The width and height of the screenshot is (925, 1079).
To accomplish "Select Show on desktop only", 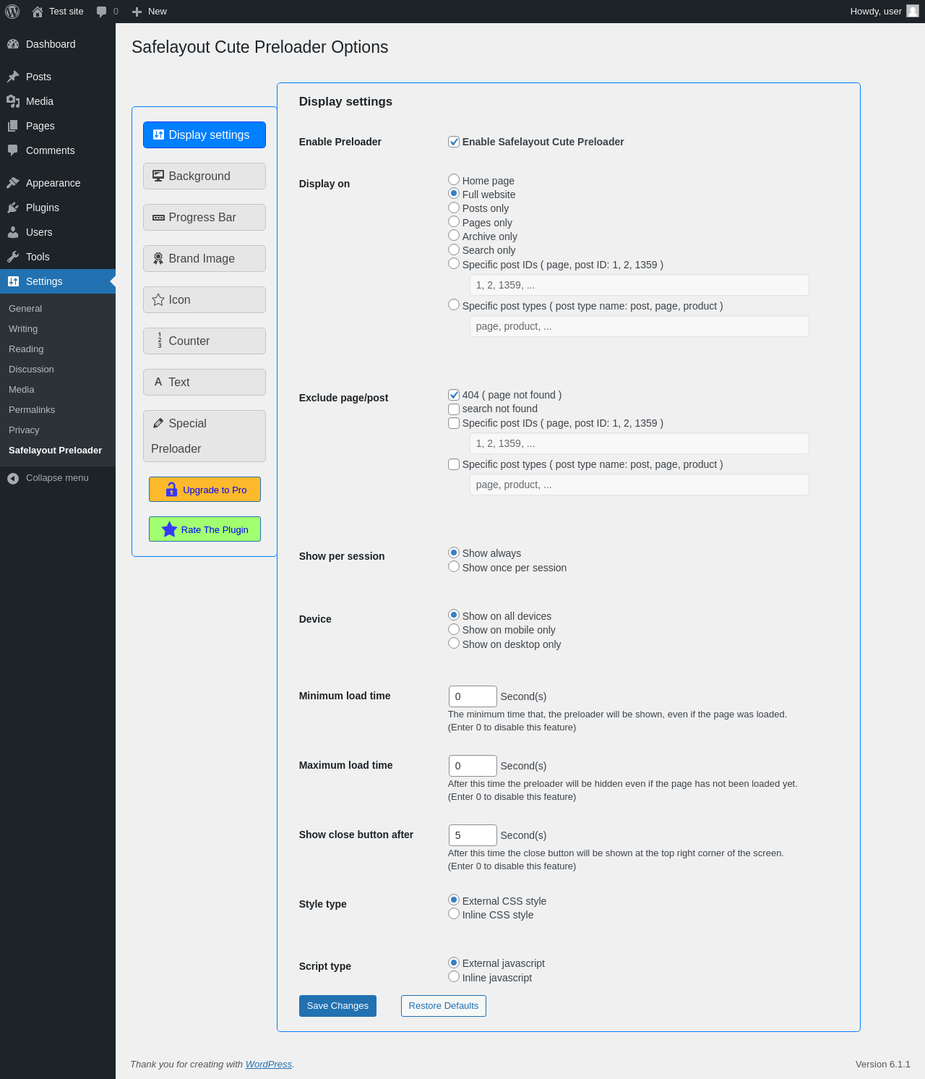I will pyautogui.click(x=454, y=643).
